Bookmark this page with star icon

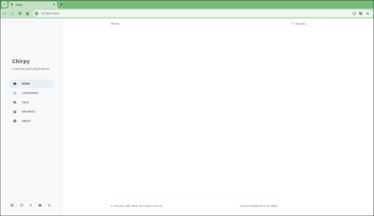click(x=368, y=13)
